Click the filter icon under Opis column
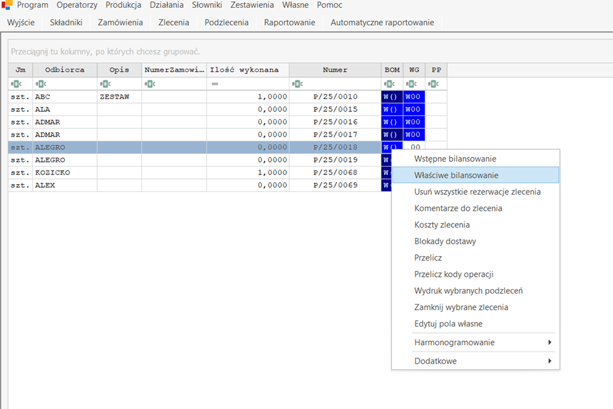Screen dimensions: 613x409 click(x=105, y=84)
